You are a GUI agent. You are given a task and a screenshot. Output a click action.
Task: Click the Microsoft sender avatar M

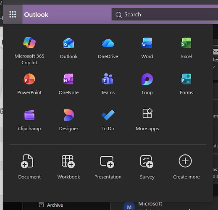(129, 207)
